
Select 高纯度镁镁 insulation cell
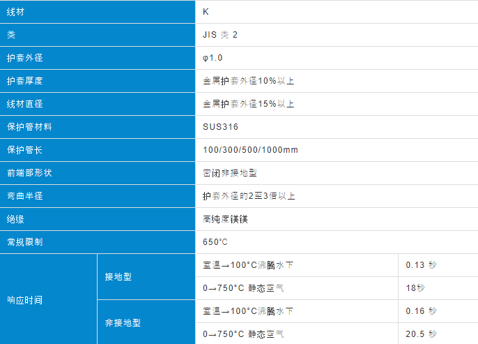226,219
